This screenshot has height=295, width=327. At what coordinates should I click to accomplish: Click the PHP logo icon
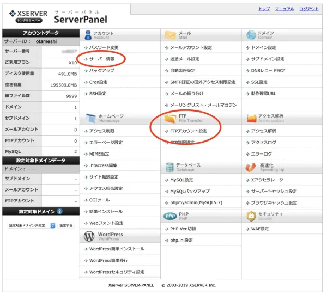tap(170, 216)
